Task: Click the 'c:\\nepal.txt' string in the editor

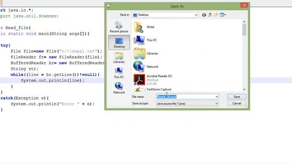Action: [78, 51]
